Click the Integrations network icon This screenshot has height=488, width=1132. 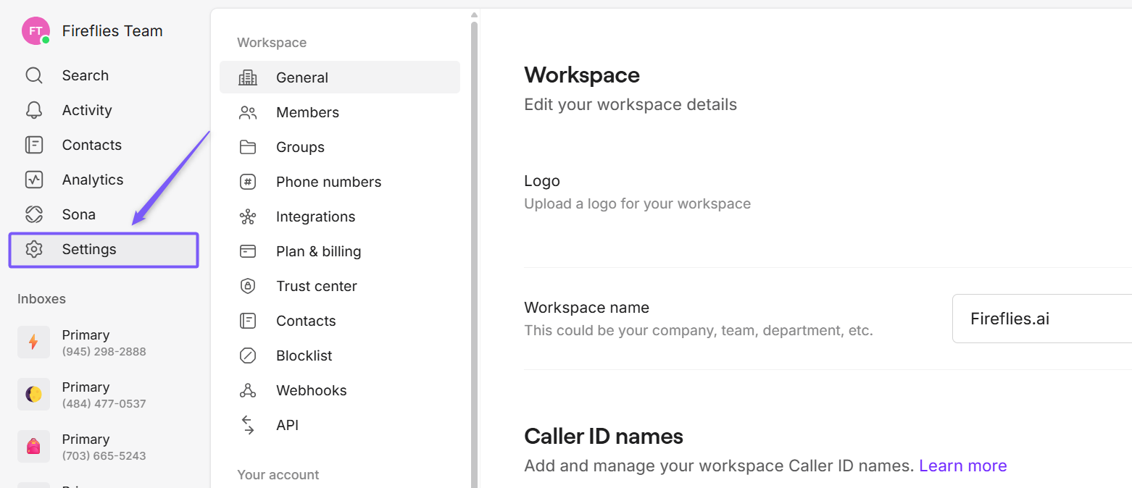pyautogui.click(x=248, y=216)
